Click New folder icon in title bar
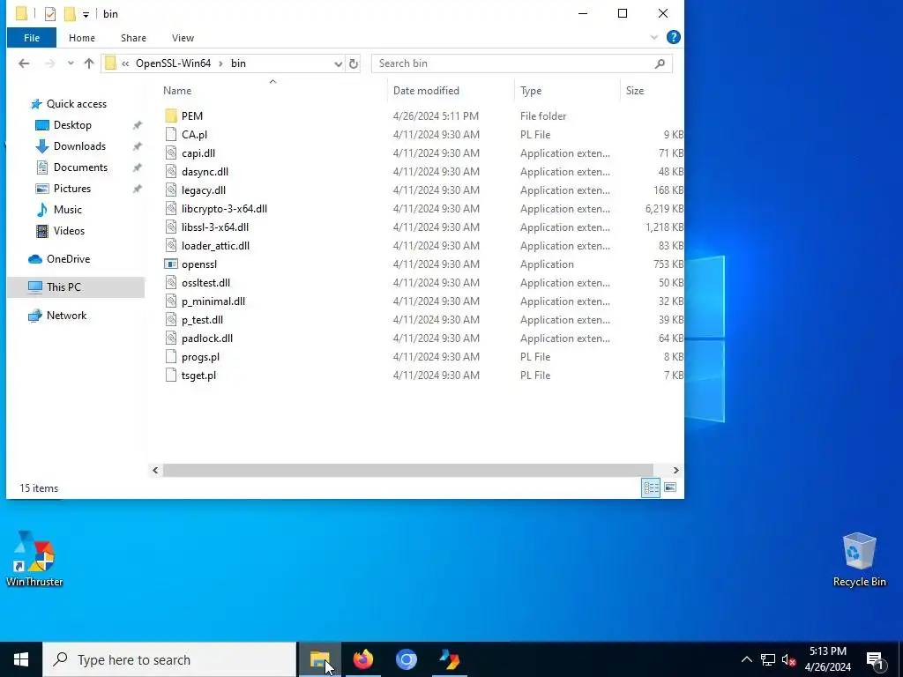 [70, 14]
